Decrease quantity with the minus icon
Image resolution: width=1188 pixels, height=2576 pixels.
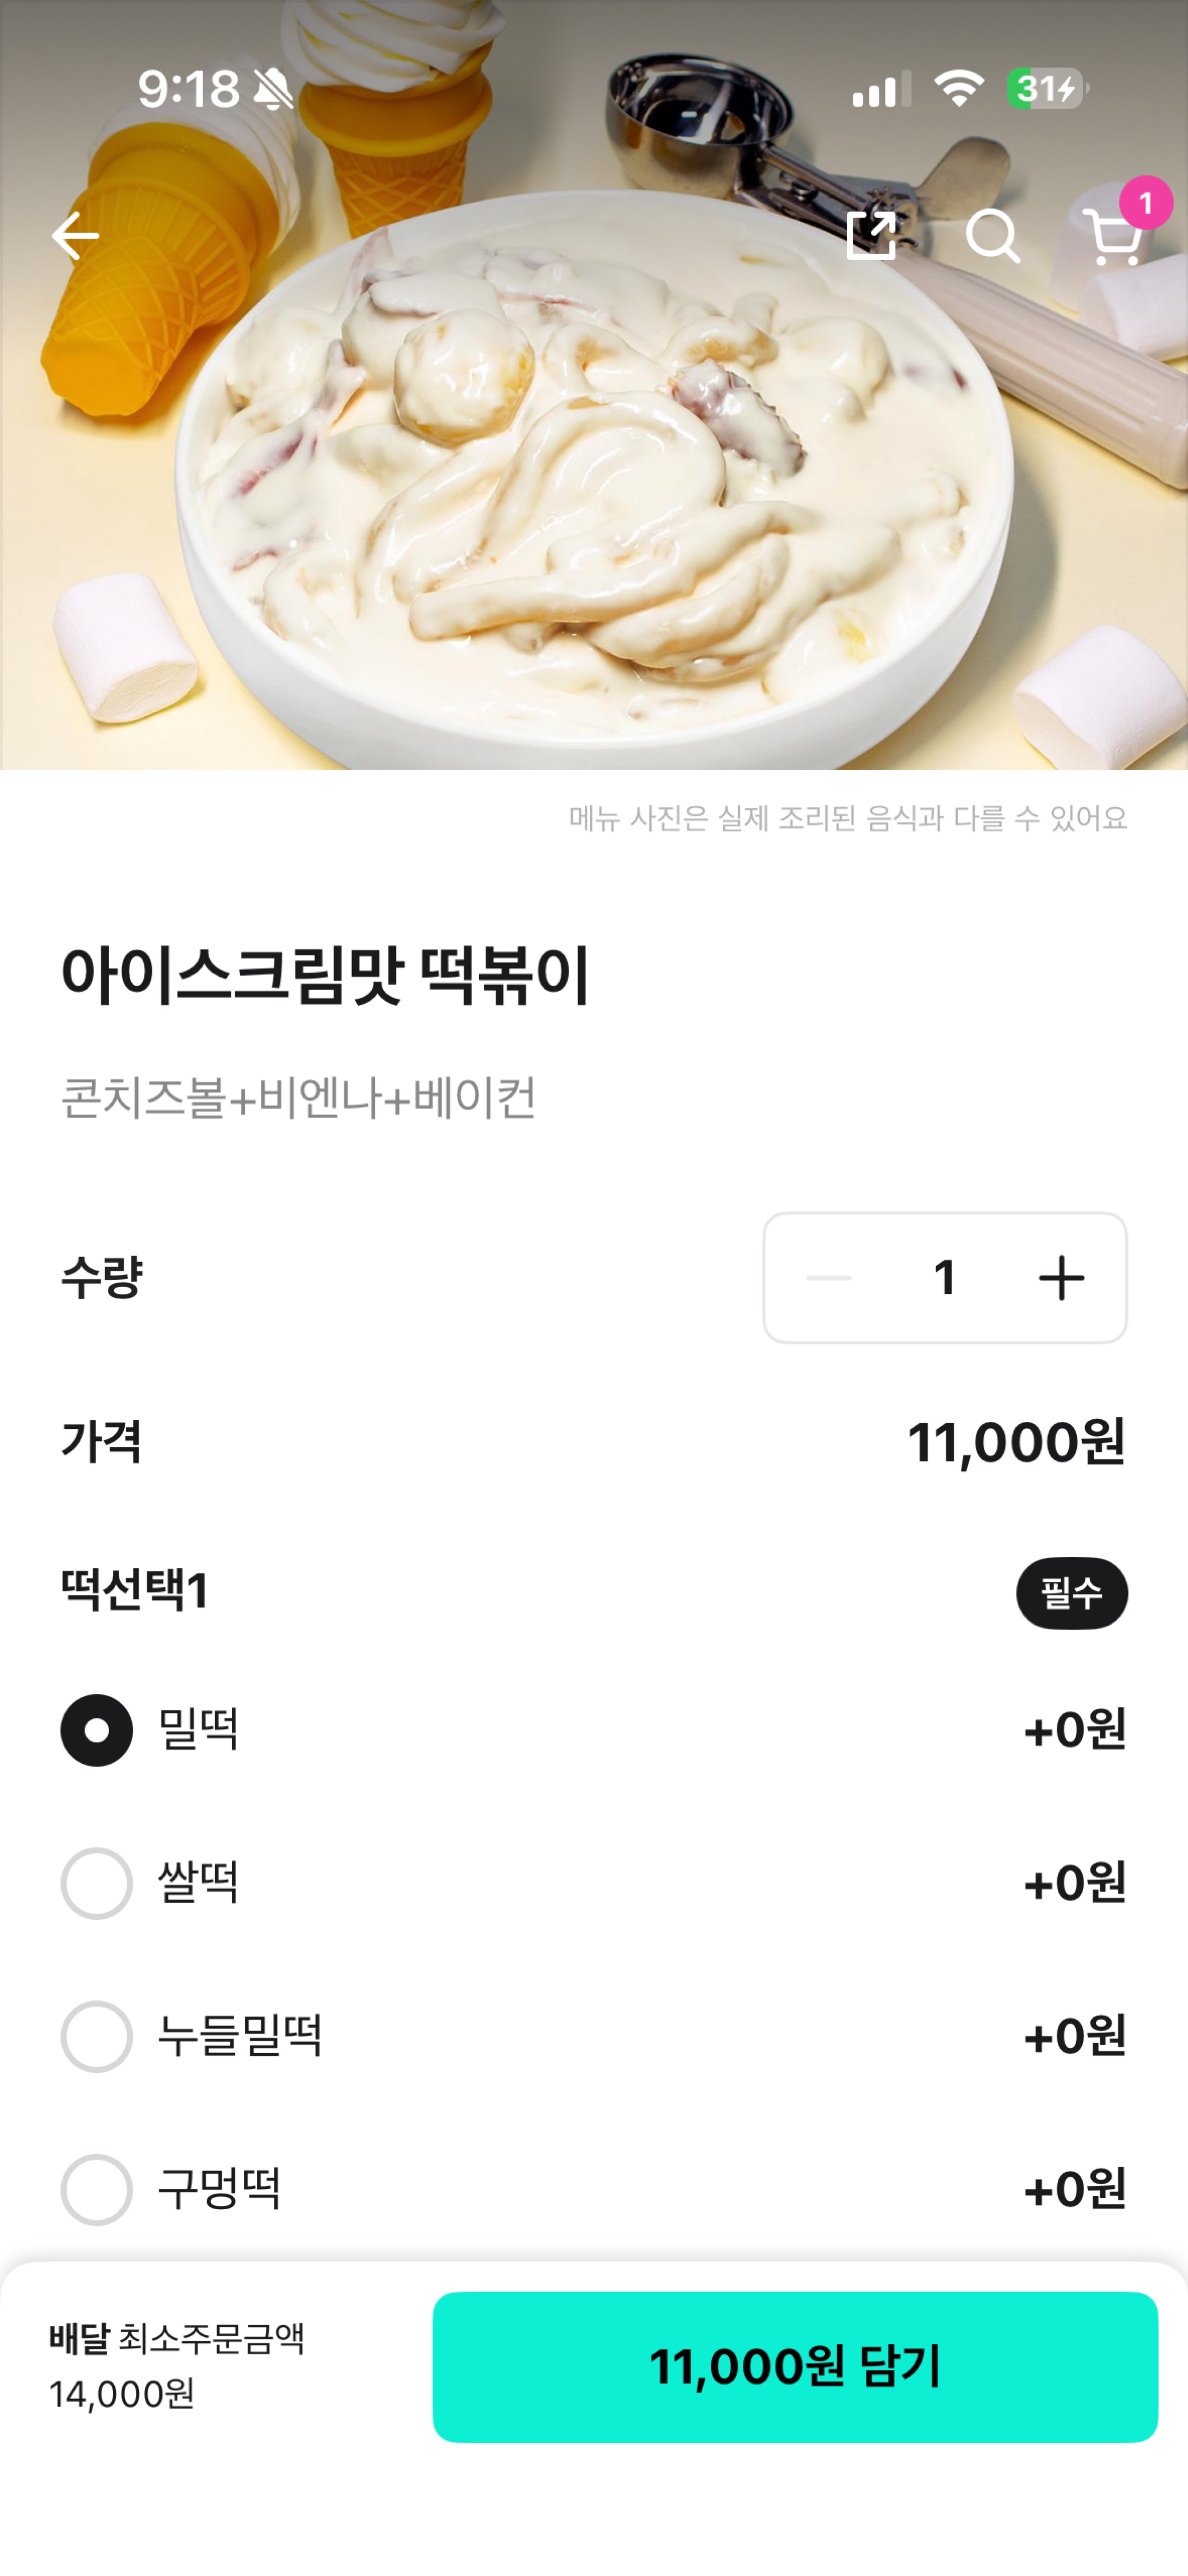829,1278
